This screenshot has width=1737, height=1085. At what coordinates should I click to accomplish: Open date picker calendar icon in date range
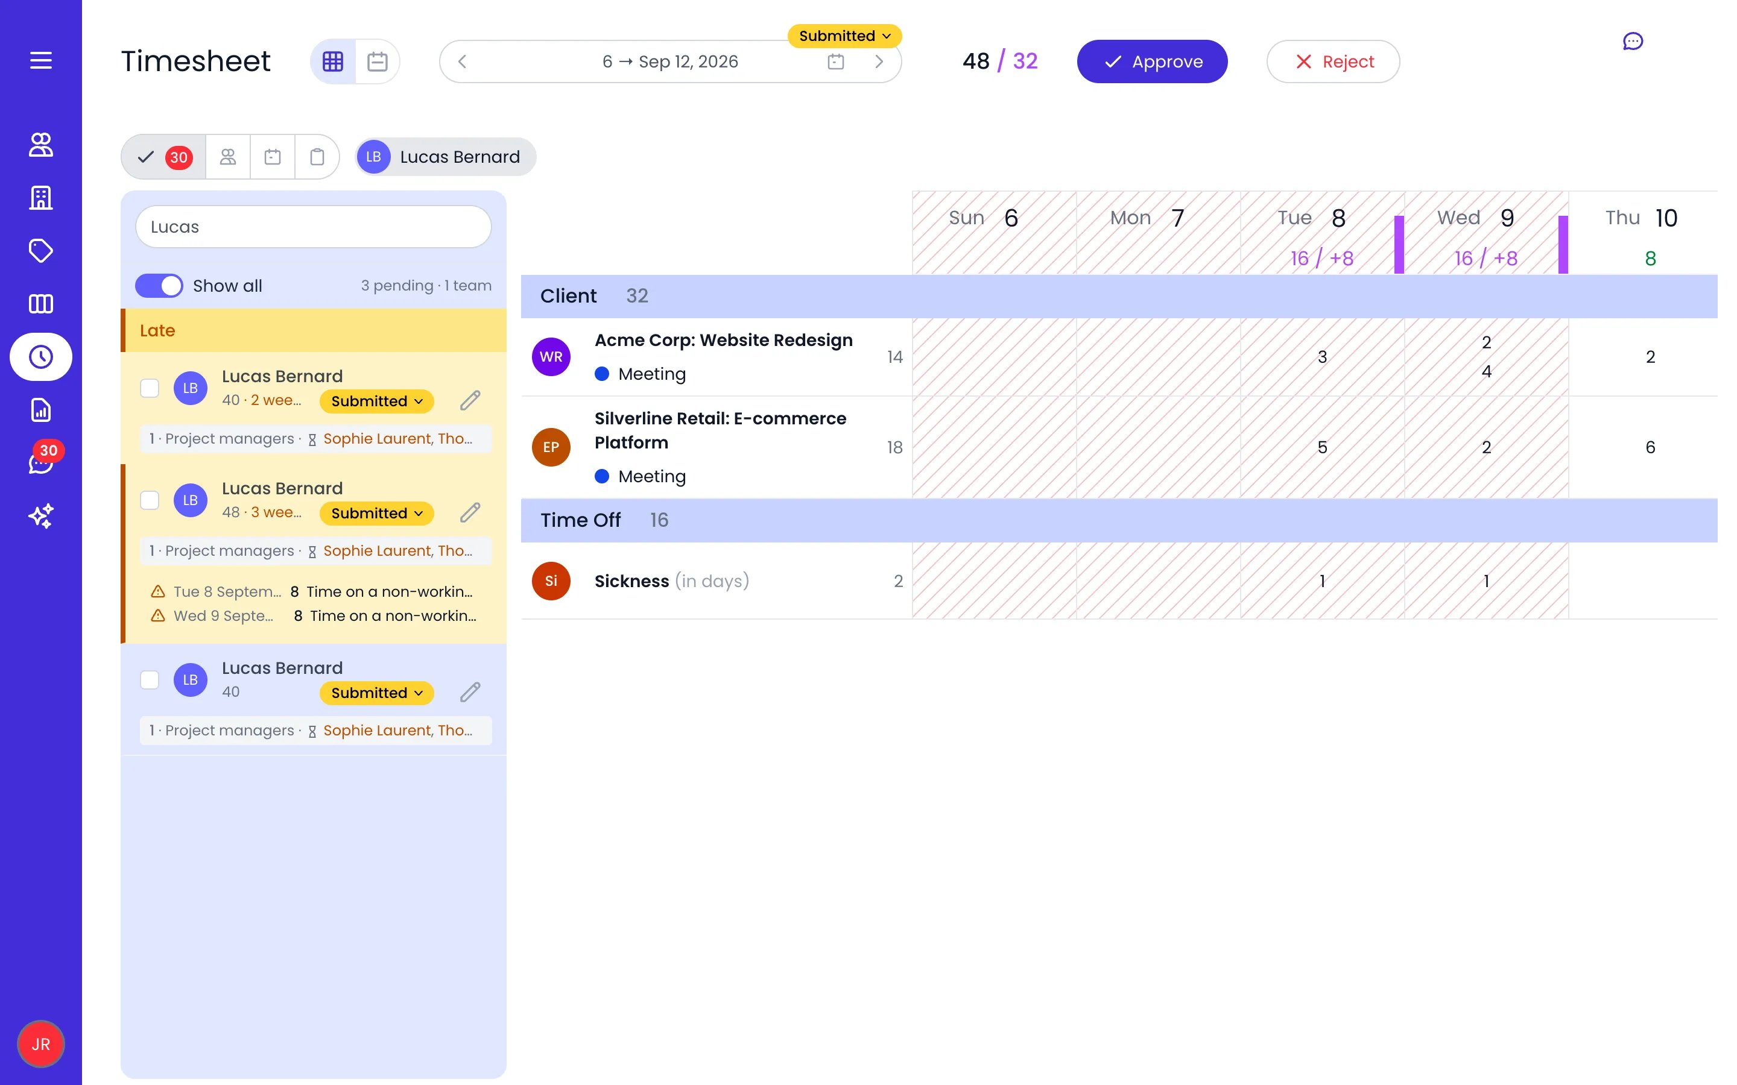tap(835, 61)
